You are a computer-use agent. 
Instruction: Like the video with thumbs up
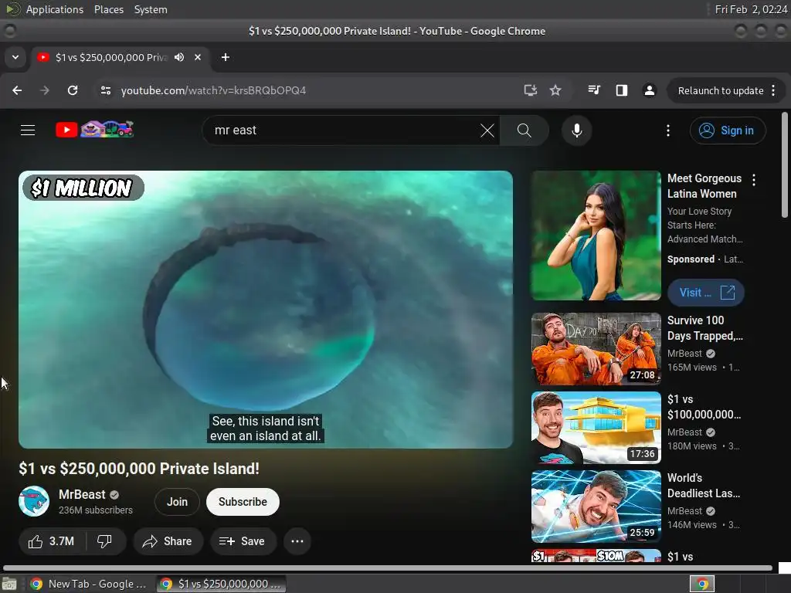tap(52, 541)
